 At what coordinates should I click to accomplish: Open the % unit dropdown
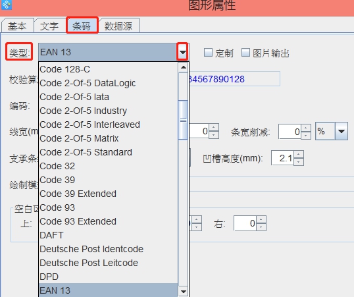pyautogui.click(x=341, y=132)
